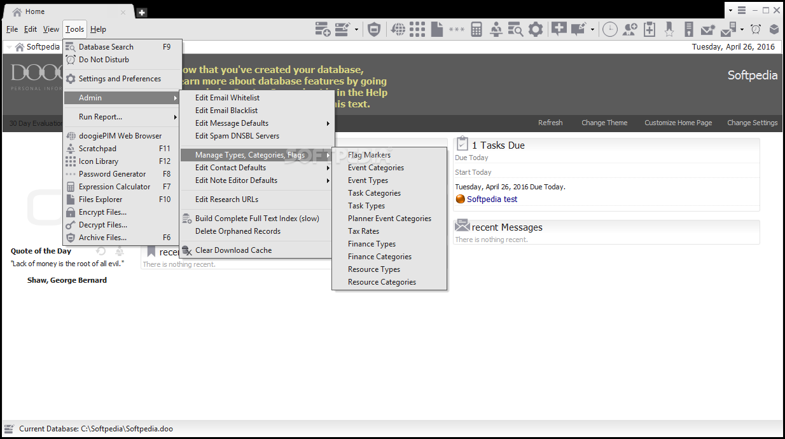Click the speech bubble with pencil icon
Image resolution: width=785 pixels, height=439 pixels.
578,29
